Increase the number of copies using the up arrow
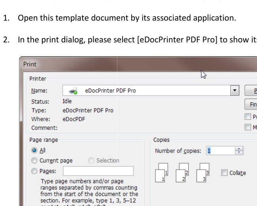The height and width of the screenshot is (206, 257). [x=239, y=149]
